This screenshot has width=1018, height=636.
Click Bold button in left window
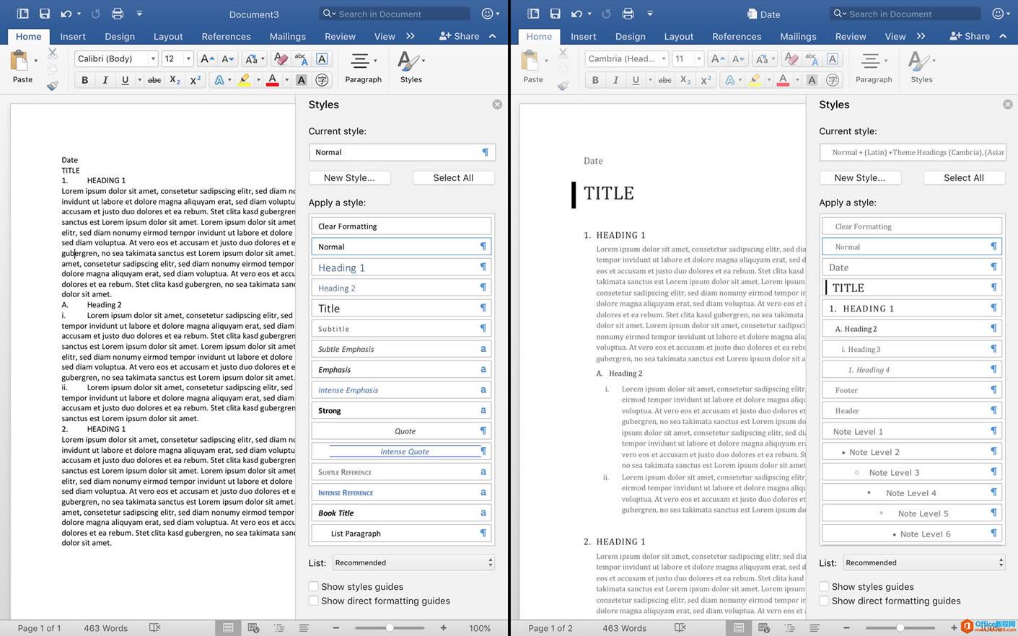click(84, 80)
